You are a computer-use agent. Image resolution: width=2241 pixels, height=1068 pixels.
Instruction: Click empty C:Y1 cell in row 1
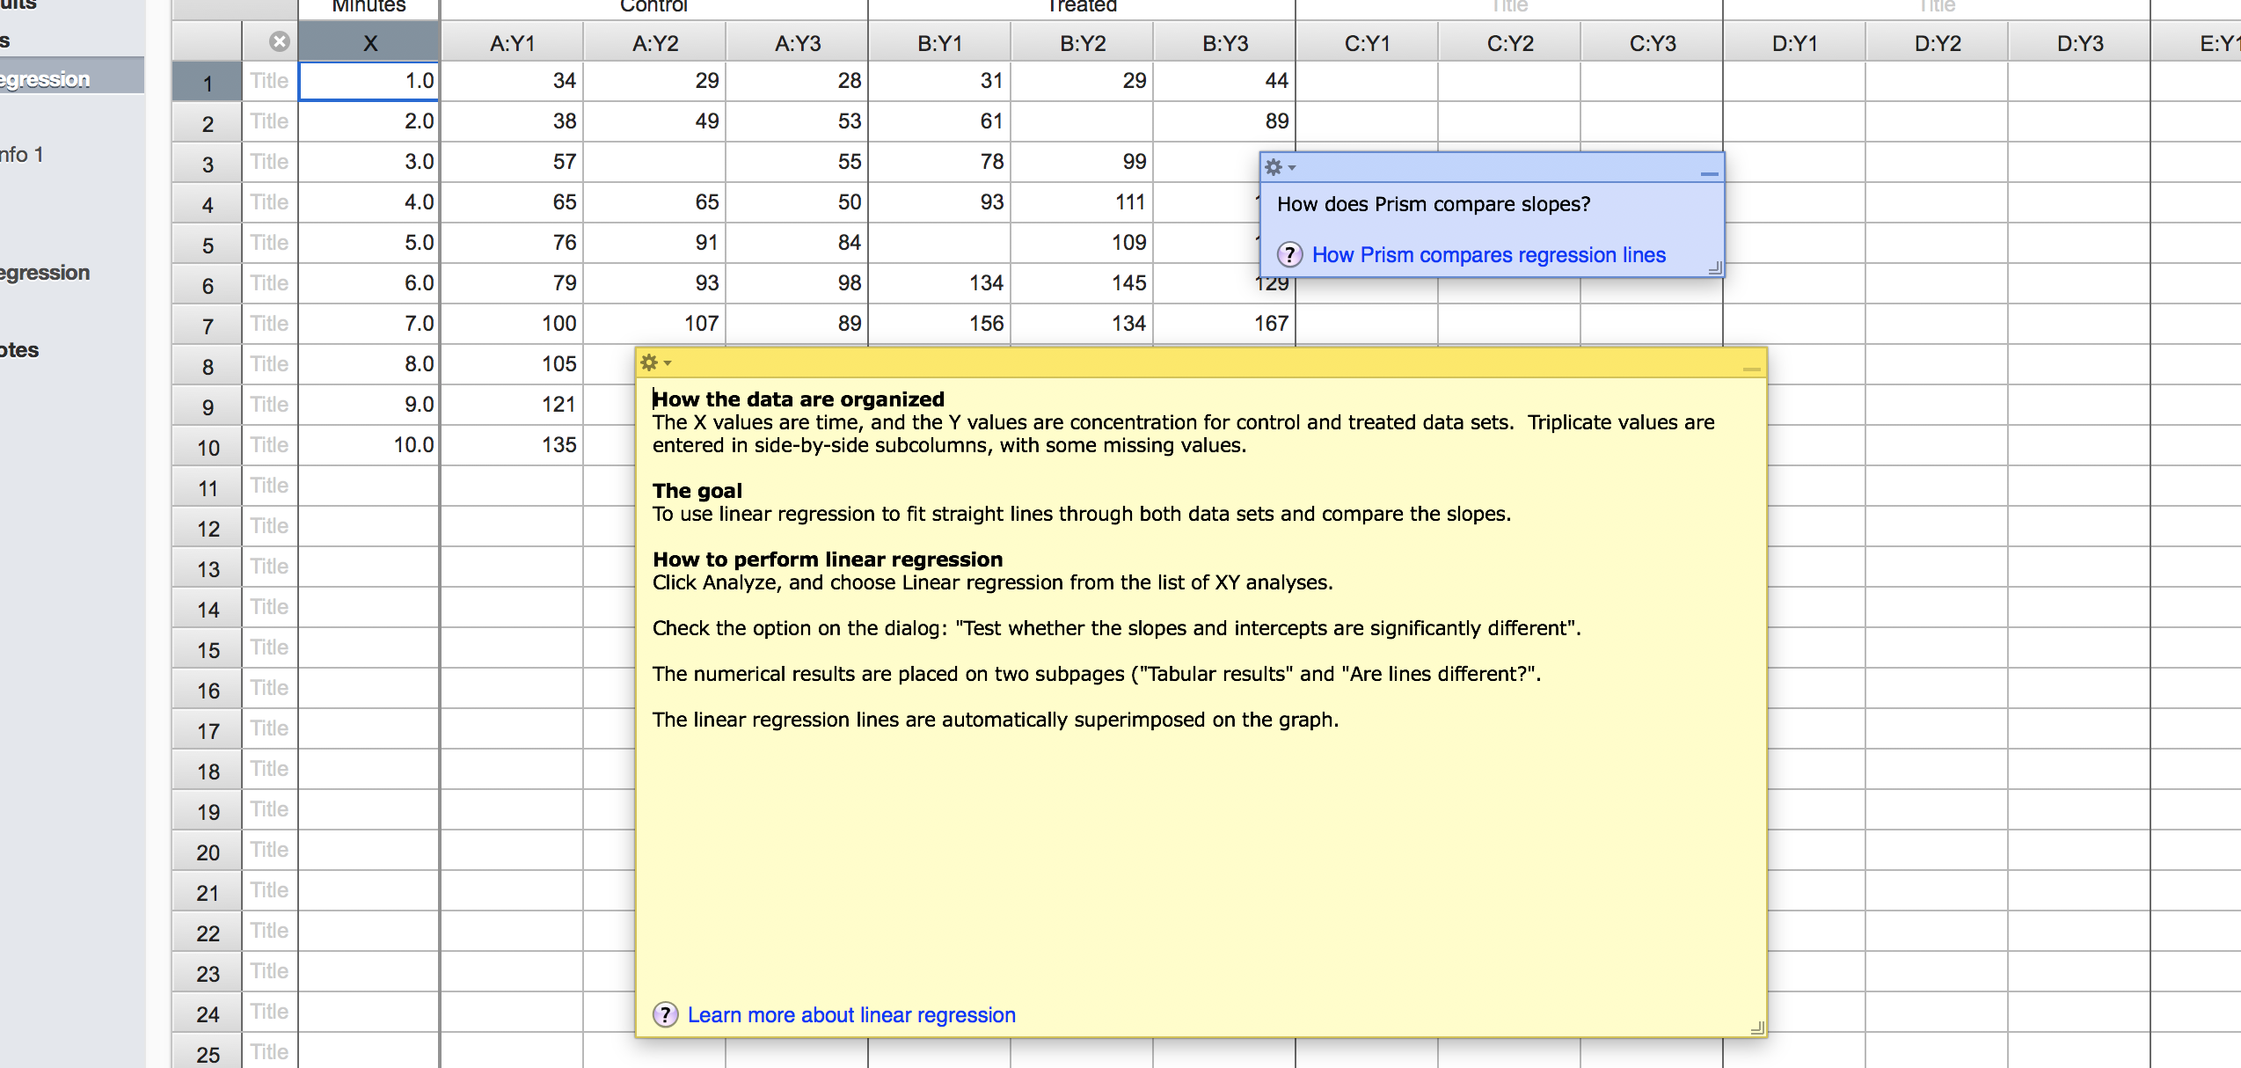(1367, 81)
